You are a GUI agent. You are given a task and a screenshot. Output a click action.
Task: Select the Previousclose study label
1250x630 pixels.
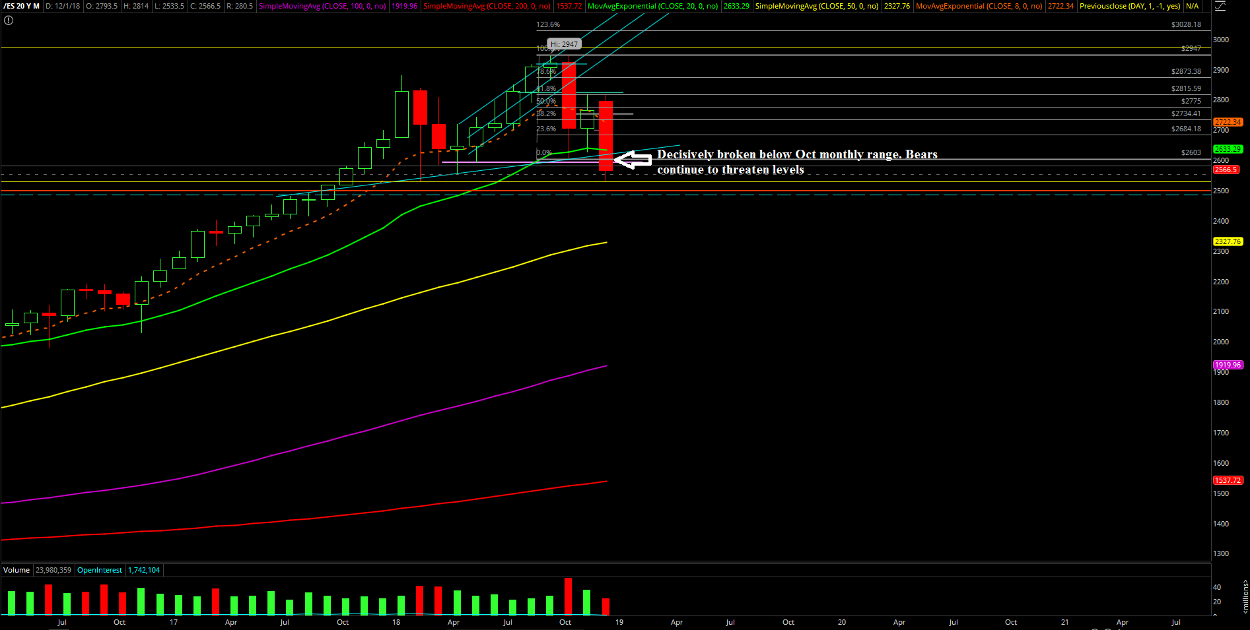[x=1129, y=6]
